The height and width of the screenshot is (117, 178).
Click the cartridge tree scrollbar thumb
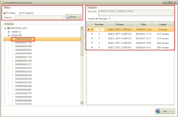point(82,42)
